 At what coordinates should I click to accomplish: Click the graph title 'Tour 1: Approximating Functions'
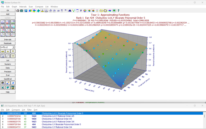[x=110, y=15]
